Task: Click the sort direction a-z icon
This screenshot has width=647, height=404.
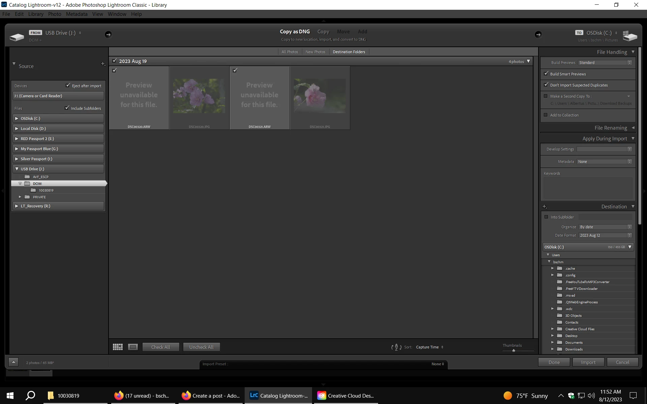Action: tap(396, 347)
